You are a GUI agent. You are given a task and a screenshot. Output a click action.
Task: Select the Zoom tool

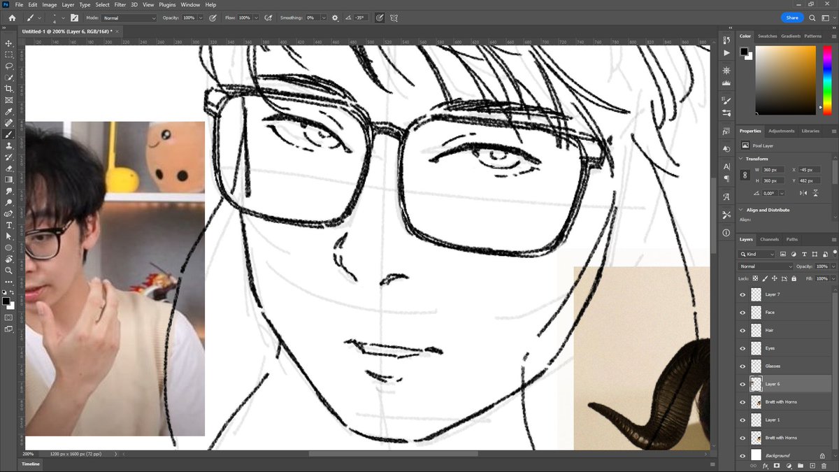pos(9,270)
